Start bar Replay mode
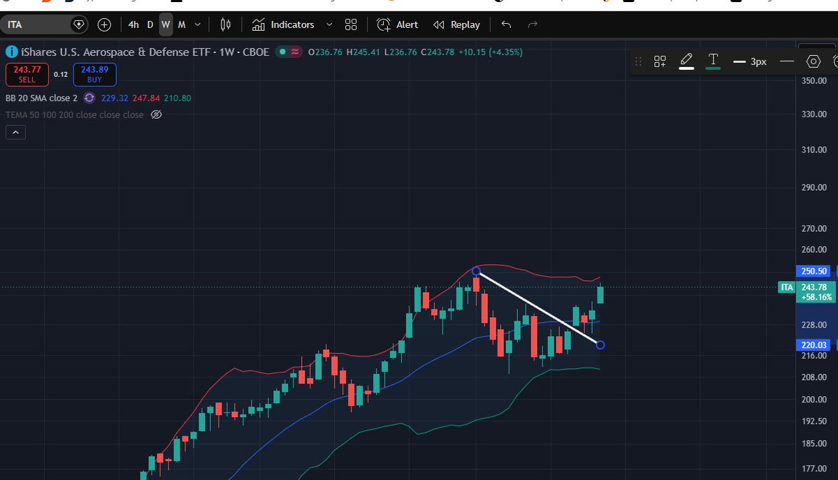838x480 pixels. (456, 24)
